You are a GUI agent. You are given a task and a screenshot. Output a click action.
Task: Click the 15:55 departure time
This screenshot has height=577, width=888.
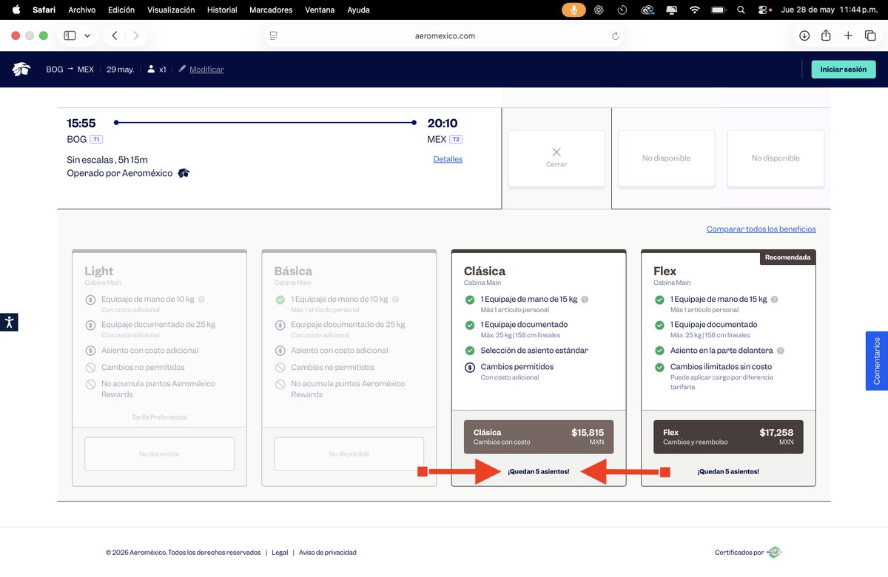coord(81,124)
